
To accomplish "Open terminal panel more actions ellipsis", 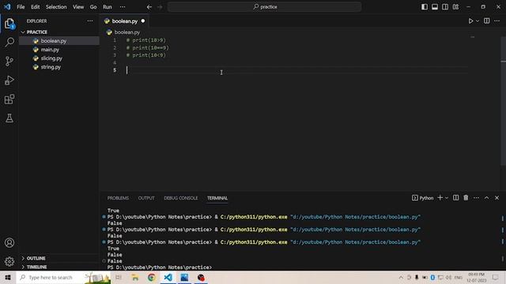I will (476, 198).
